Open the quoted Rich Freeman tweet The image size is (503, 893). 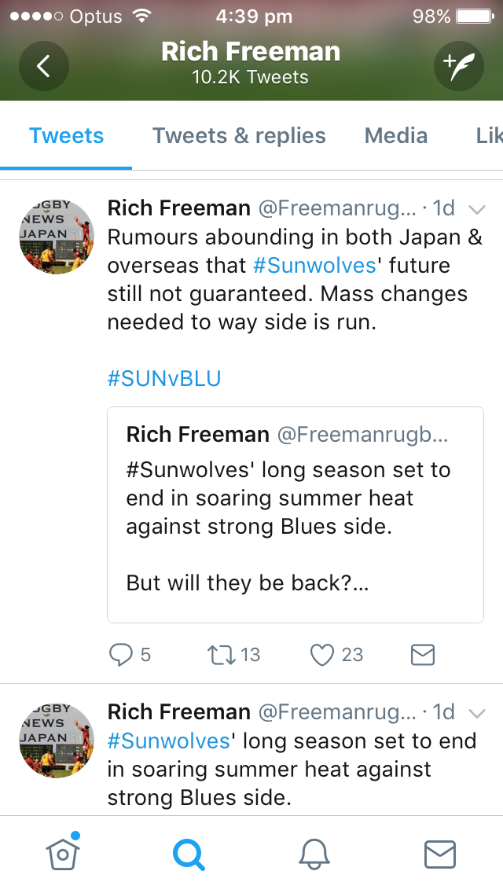[x=295, y=515]
